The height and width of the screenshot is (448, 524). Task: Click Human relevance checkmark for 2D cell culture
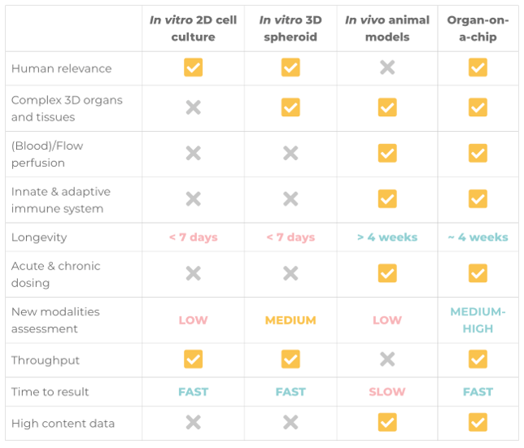pyautogui.click(x=193, y=67)
